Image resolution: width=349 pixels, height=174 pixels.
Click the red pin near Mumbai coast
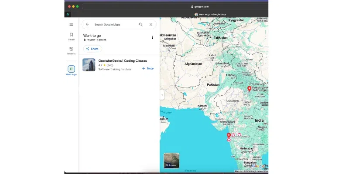pyautogui.click(x=229, y=136)
